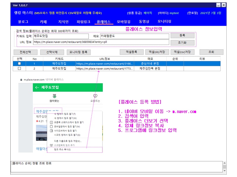Click the 초기화 reset button

[182, 43]
